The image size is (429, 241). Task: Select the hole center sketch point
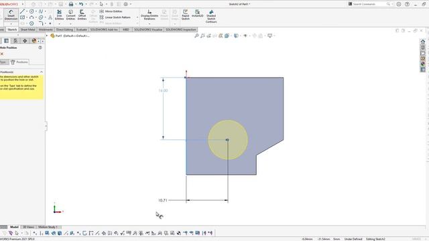[227, 140]
